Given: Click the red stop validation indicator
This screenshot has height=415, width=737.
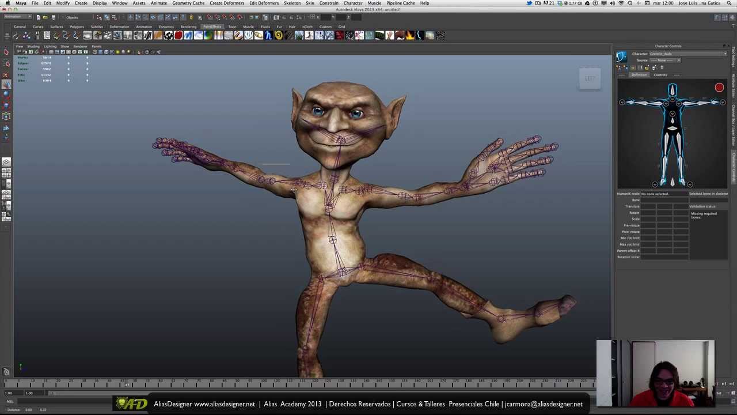Looking at the screenshot, I should 719,88.
